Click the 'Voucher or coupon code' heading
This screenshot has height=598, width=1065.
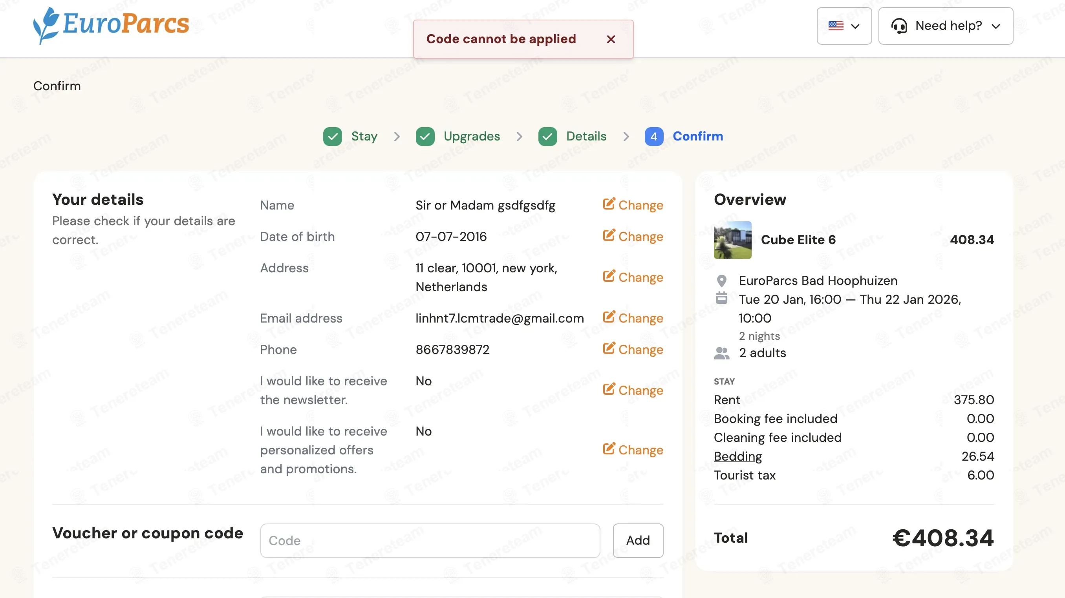tap(148, 533)
